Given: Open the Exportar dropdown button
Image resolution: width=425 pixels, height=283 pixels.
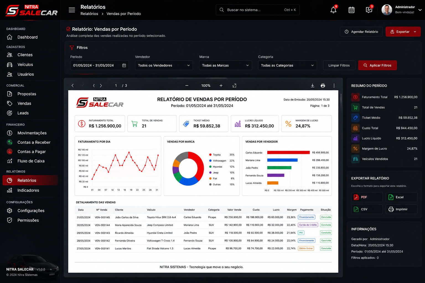Looking at the screenshot, I should 403,32.
